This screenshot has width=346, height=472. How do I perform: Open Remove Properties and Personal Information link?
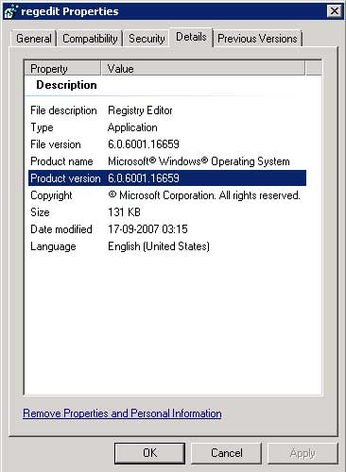click(x=122, y=413)
